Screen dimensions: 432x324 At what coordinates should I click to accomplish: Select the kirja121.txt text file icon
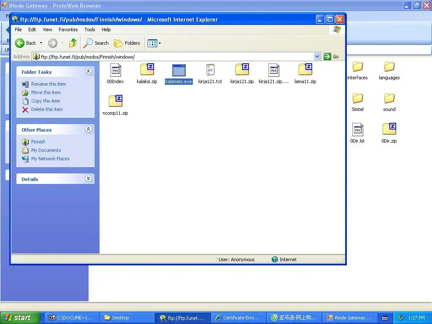click(x=210, y=70)
